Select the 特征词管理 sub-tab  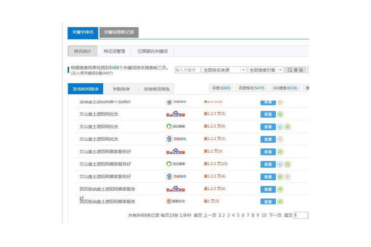point(115,51)
